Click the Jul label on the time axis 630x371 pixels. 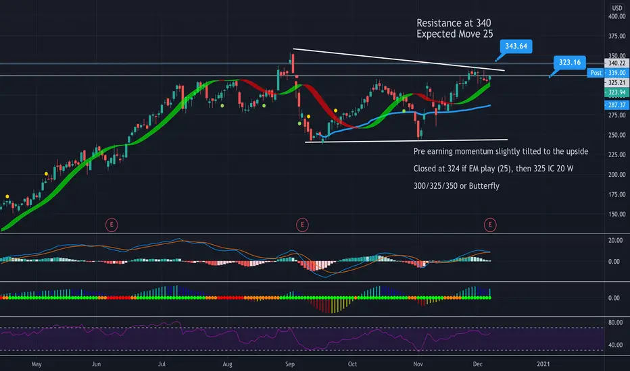(162, 364)
